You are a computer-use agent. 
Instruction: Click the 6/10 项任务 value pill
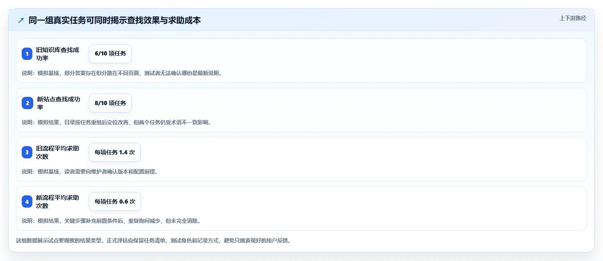[x=110, y=54]
